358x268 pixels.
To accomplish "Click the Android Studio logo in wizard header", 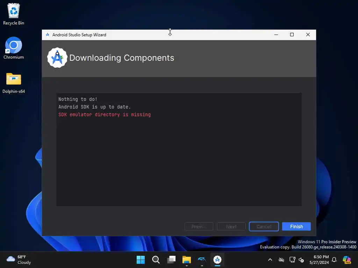I will (57, 58).
